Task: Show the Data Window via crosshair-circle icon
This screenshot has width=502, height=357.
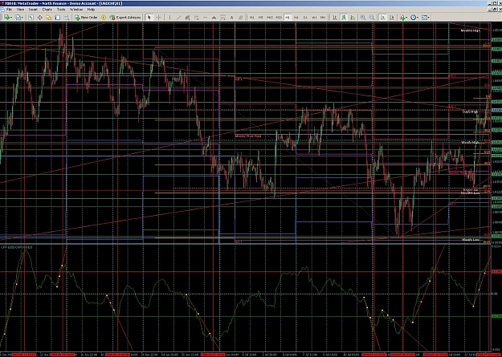Action: pos(39,18)
